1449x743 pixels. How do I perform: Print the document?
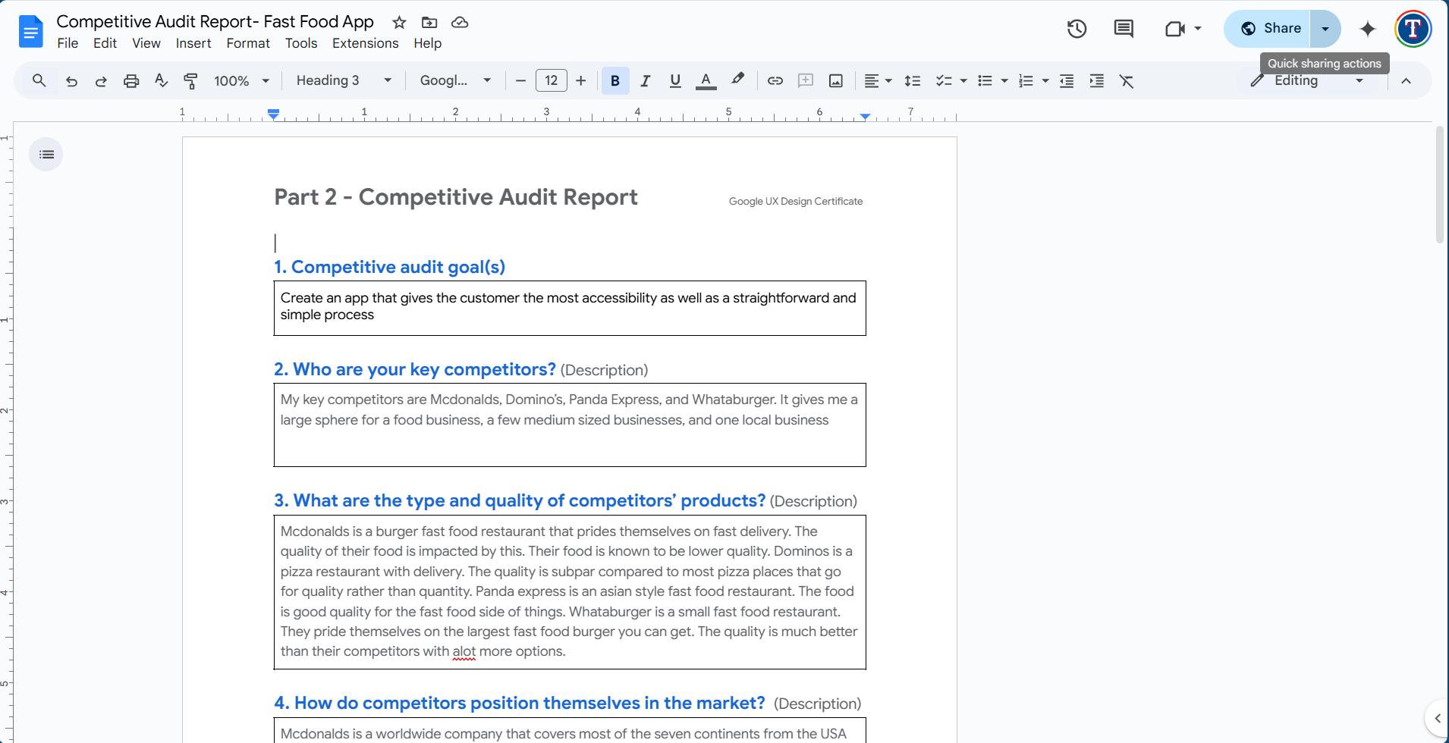(x=131, y=80)
